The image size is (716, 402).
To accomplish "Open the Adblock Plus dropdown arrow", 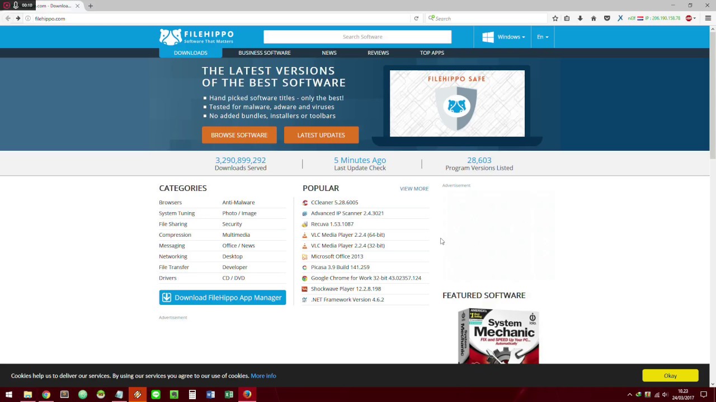I will [x=695, y=18].
